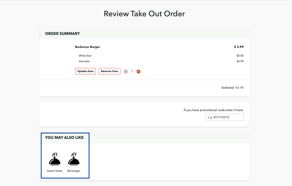Focus the promotional code input field
This screenshot has width=292, height=186.
(224, 117)
